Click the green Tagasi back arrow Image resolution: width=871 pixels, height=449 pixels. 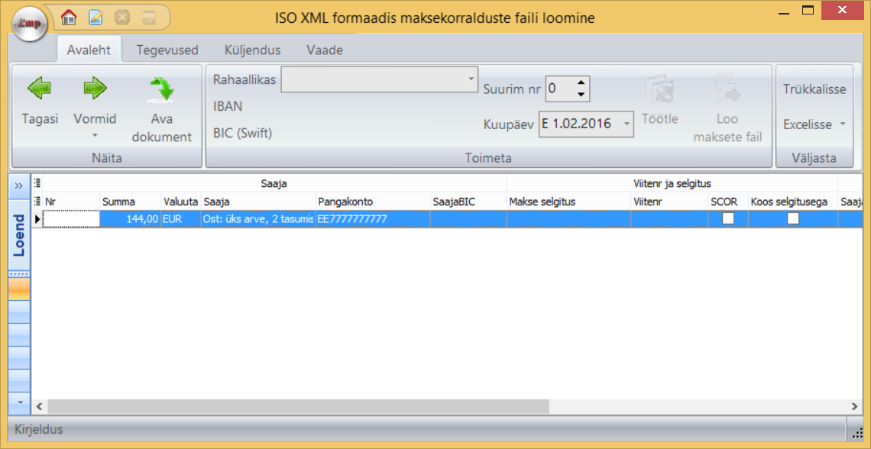click(x=40, y=89)
